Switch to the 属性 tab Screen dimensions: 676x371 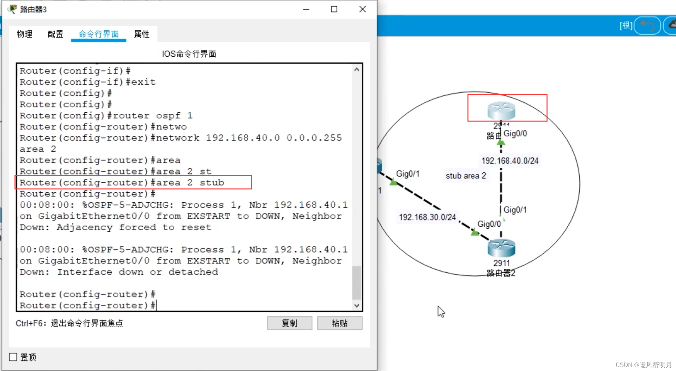pyautogui.click(x=142, y=34)
